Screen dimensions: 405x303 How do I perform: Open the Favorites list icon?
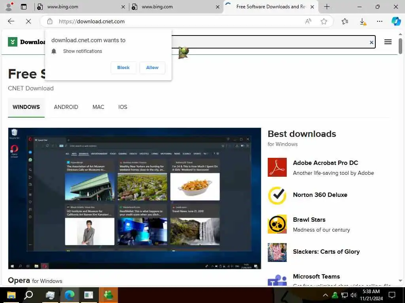coord(345,21)
